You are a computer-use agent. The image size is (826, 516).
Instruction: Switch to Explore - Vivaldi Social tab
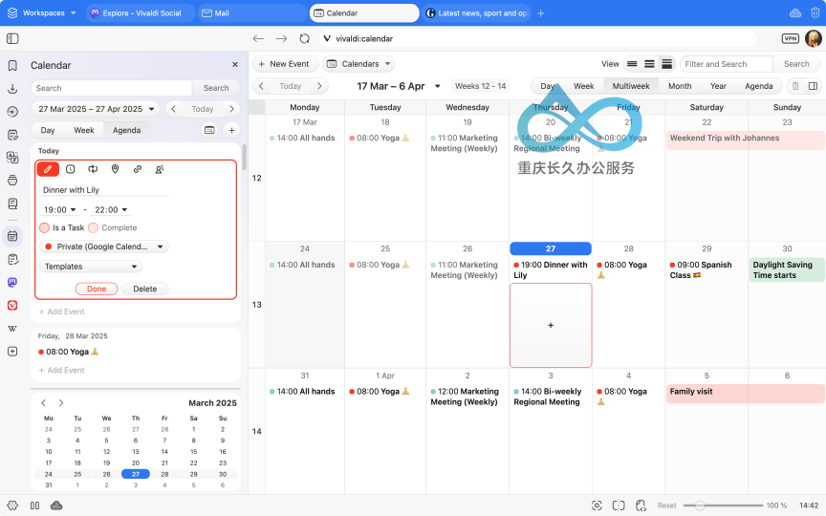coord(141,13)
